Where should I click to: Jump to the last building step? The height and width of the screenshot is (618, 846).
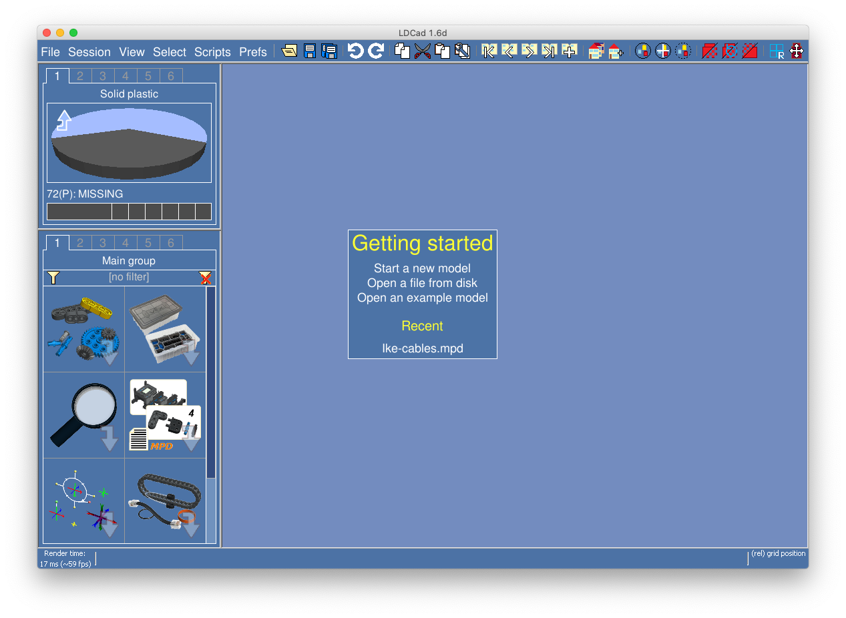pyautogui.click(x=550, y=51)
